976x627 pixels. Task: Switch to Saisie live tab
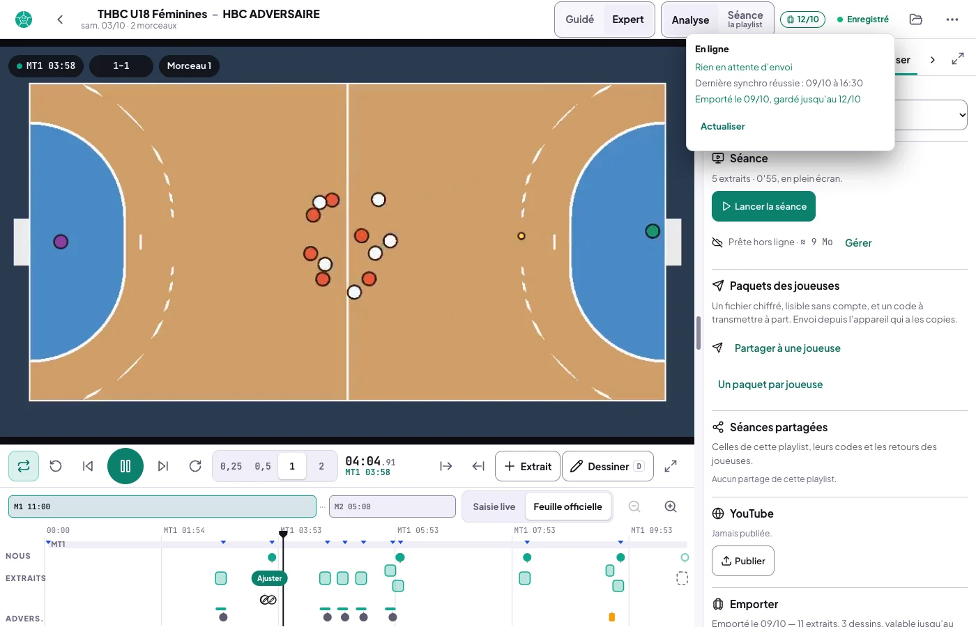(x=494, y=506)
